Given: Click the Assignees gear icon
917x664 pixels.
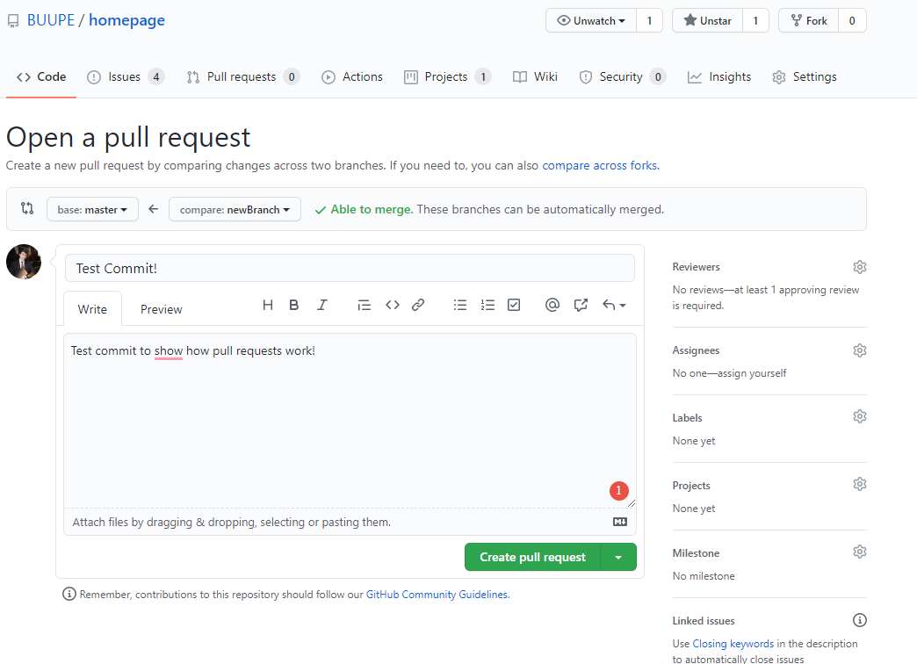Looking at the screenshot, I should pyautogui.click(x=859, y=350).
